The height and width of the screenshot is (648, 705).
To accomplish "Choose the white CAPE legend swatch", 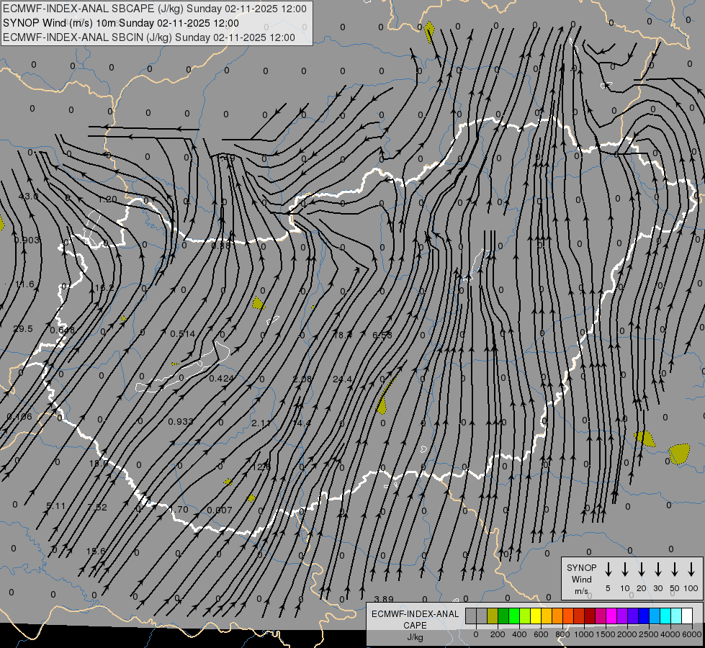I will (x=686, y=616).
